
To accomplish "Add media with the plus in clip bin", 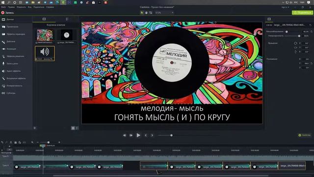I will [35, 128].
